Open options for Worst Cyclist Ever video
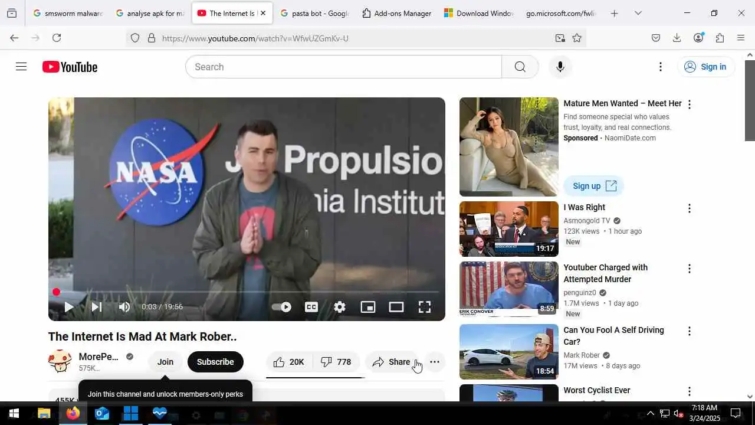 [689, 391]
